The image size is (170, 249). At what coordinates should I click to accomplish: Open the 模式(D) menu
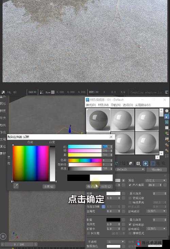tap(91, 105)
